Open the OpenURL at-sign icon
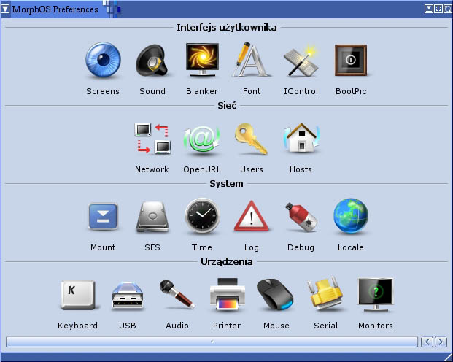Image resolution: width=453 pixels, height=362 pixels. coord(201,139)
